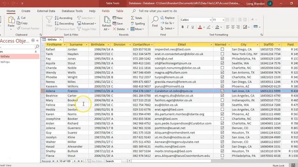Viewport: 298px width, 167px height.
Task: Align text right
Action: coord(238,27)
